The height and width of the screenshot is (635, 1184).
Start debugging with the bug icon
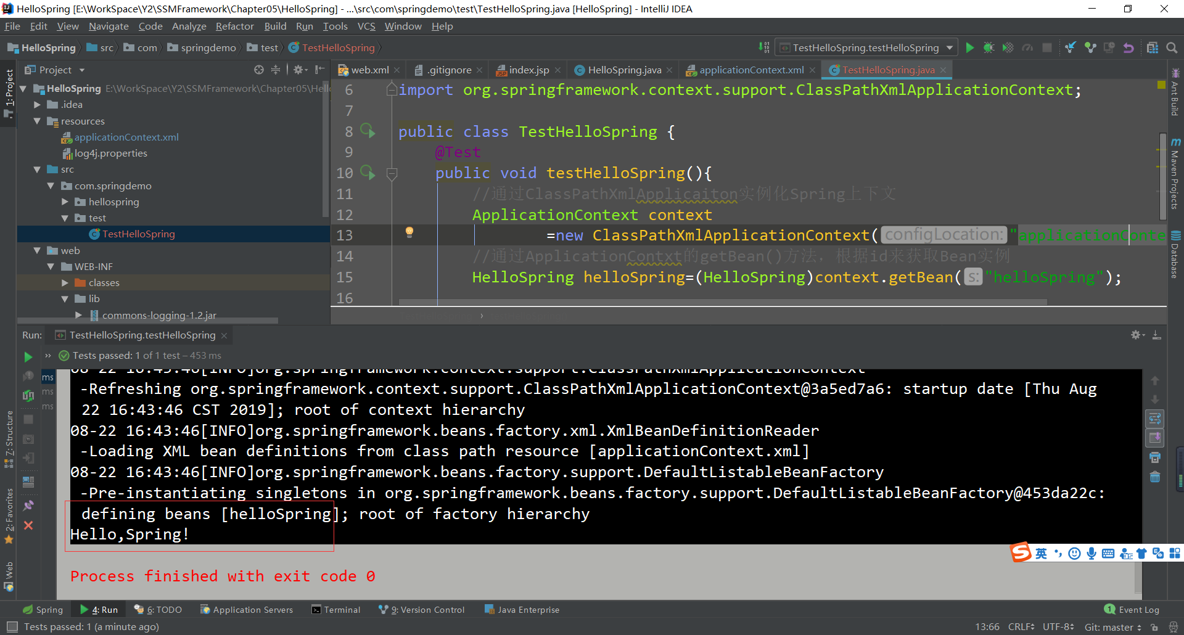(989, 47)
